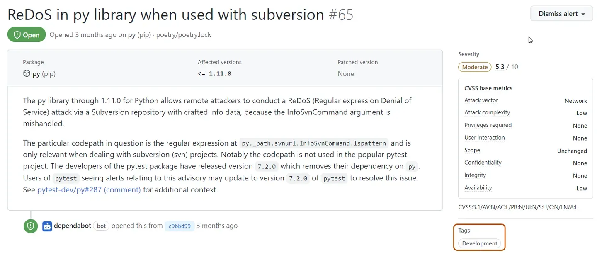This screenshot has height=255, width=597.
Task: Click the dependabot username
Action: [73, 226]
